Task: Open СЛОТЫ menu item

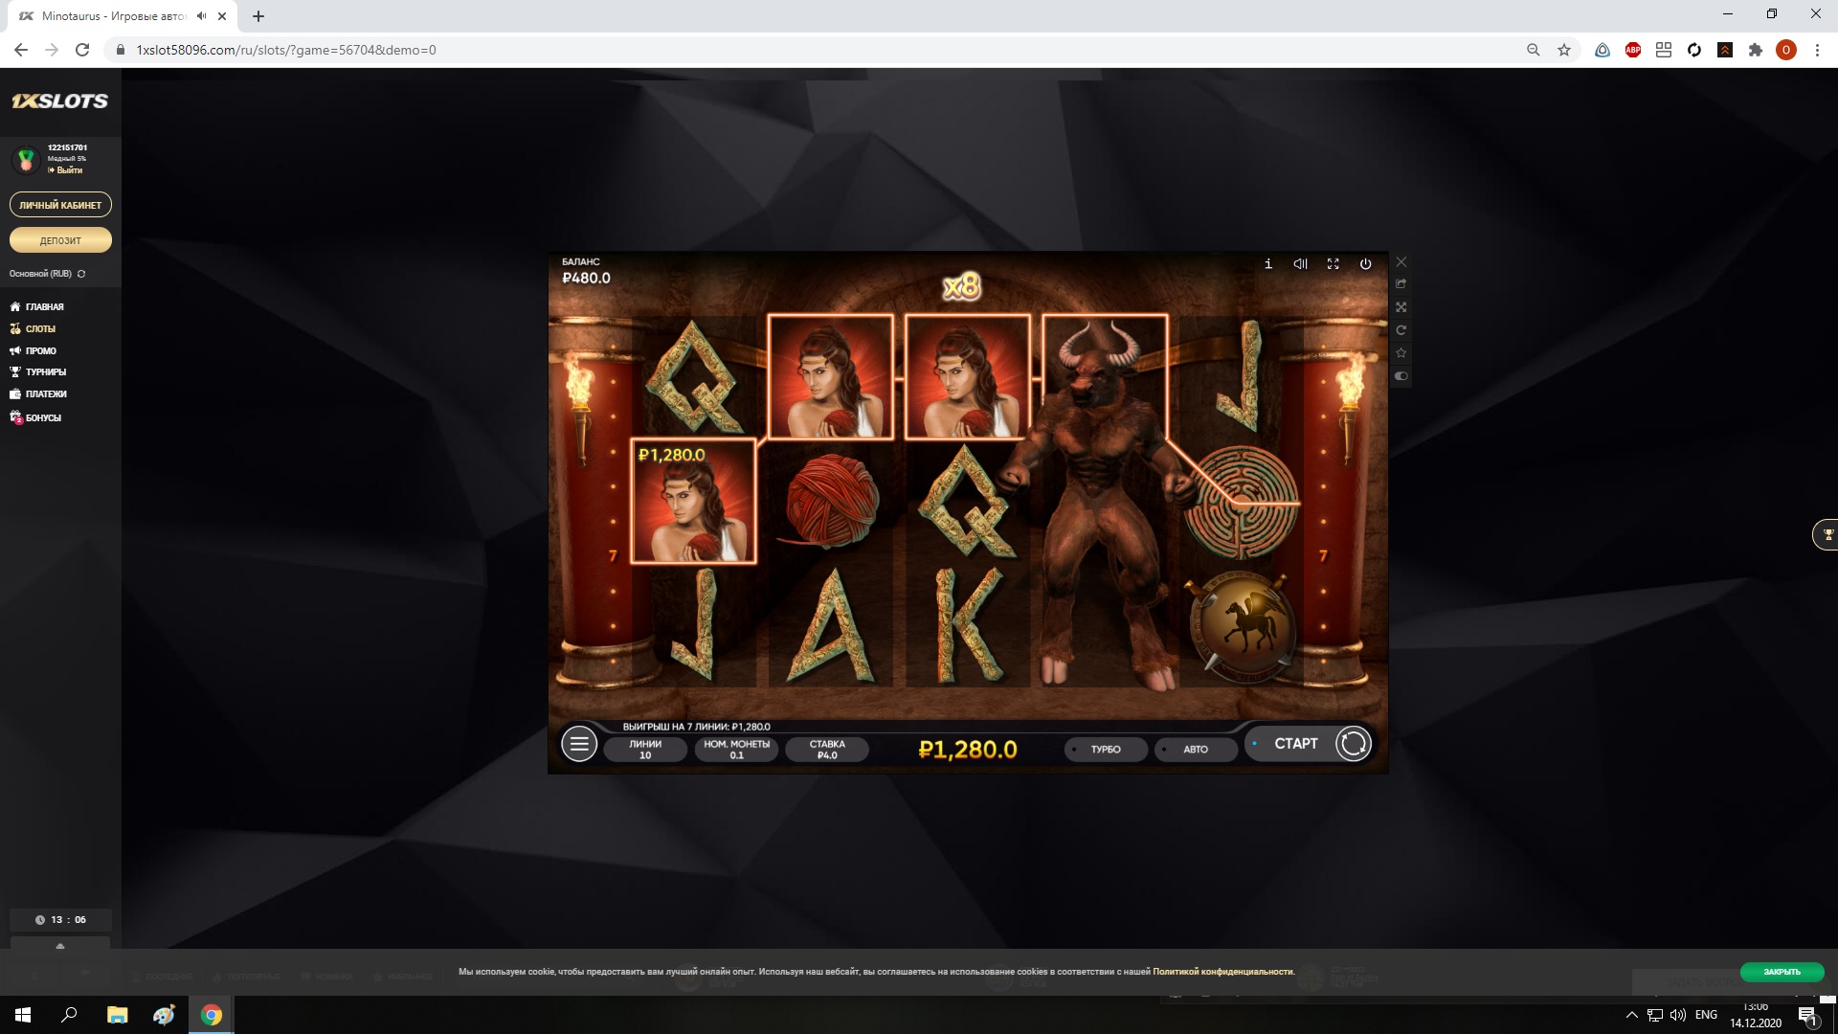Action: (34, 328)
